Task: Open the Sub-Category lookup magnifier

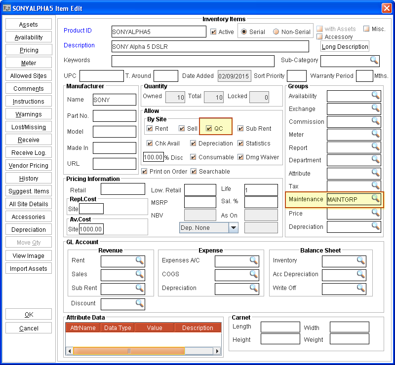Action: [374, 60]
